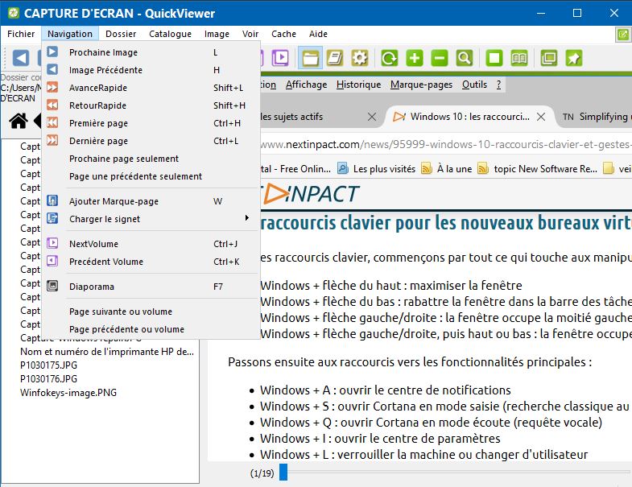Open the Cache menu
632x487 pixels.
(x=283, y=34)
